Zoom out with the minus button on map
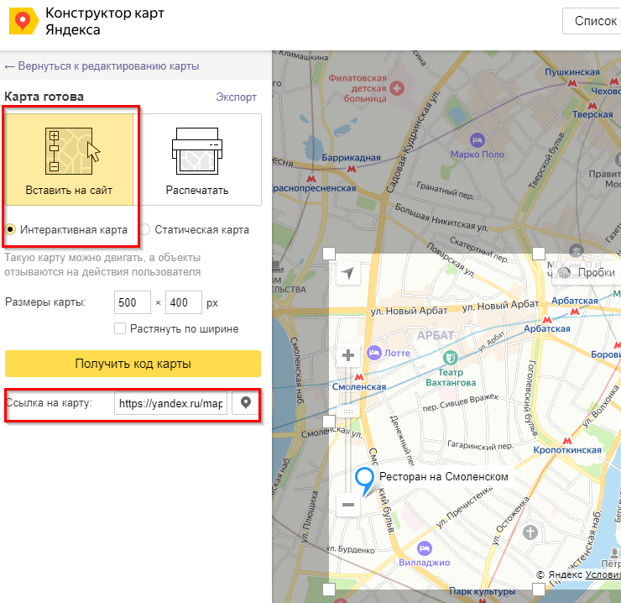 [348, 504]
